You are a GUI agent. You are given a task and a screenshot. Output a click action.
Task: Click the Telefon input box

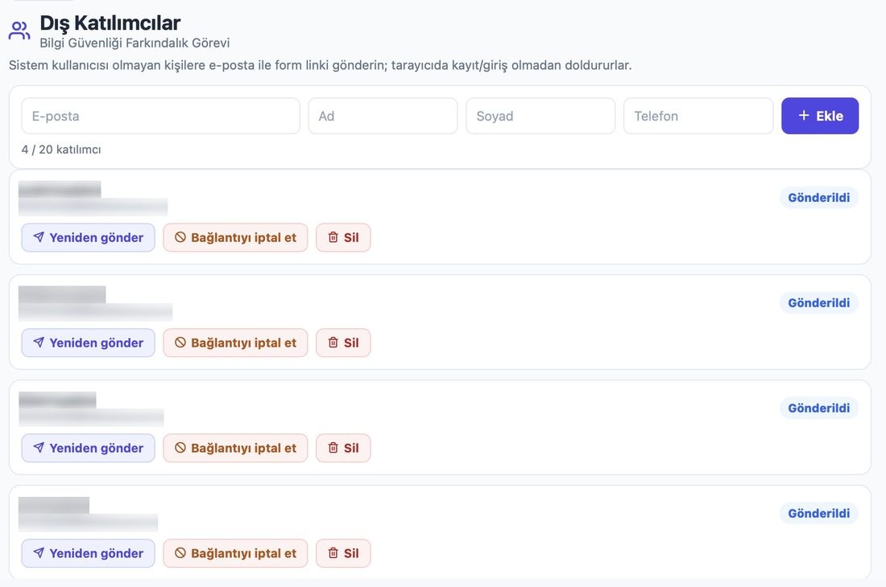click(698, 116)
